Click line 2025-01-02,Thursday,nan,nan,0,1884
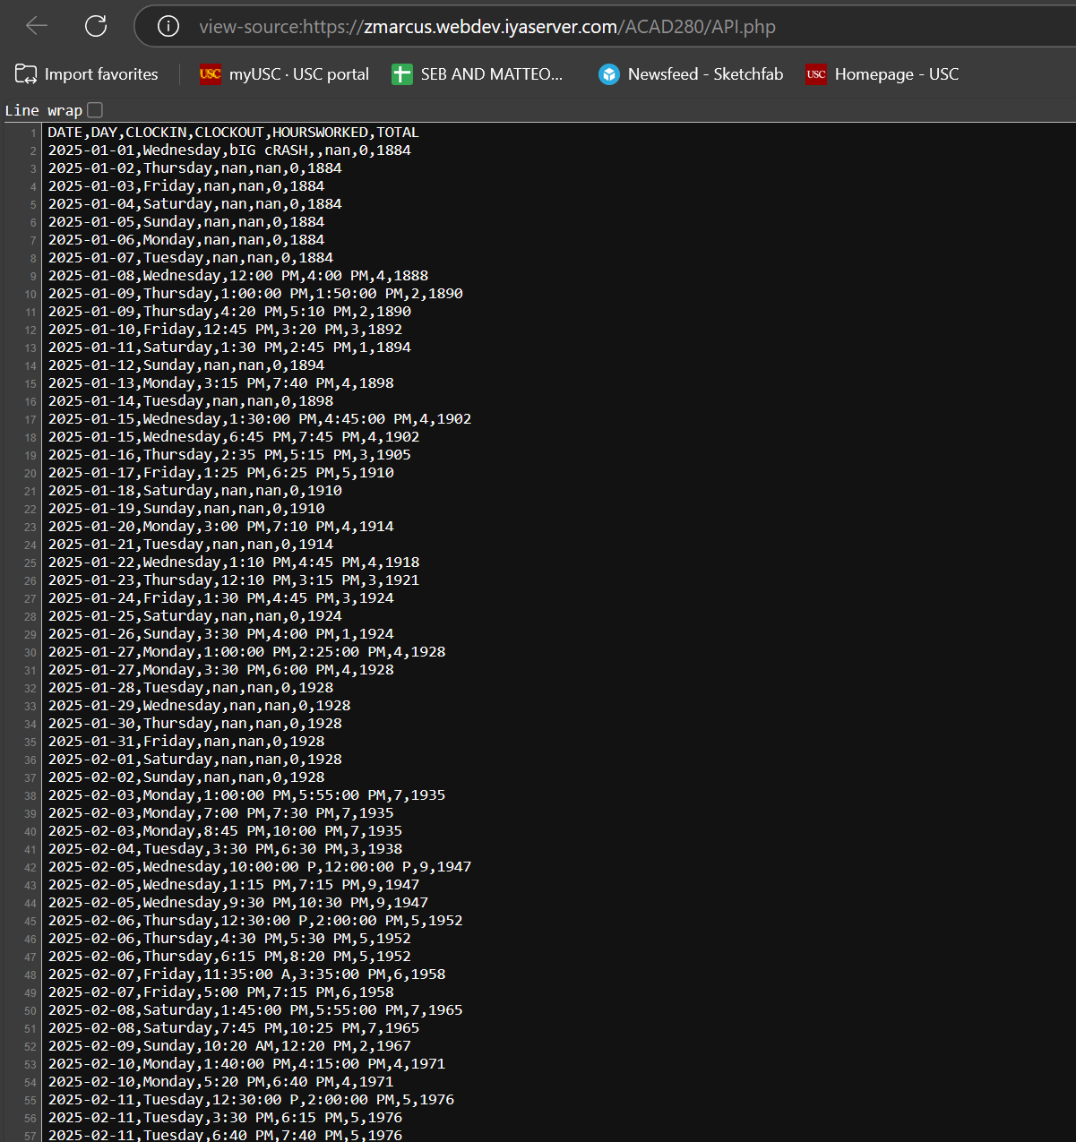 pyautogui.click(x=194, y=168)
